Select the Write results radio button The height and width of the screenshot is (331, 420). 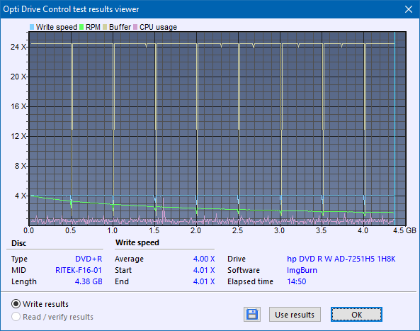pyautogui.click(x=16, y=304)
